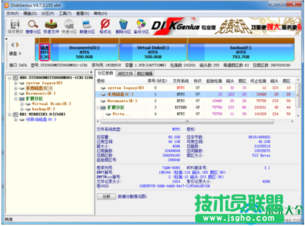Select the DiskGenius title bar app icon
Image resolution: width=305 pixels, height=226 pixels.
(7, 5)
